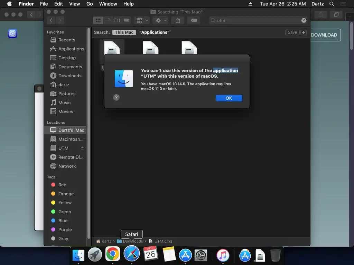Screen dimensions: 354x265
Task: Click OK in the UTM version dialog
Action: (229, 98)
